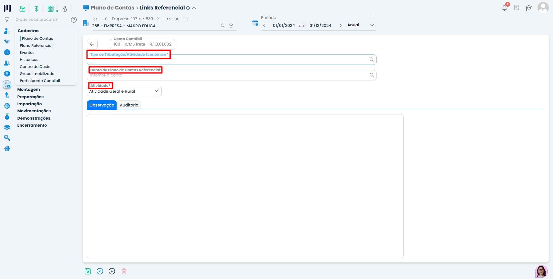
Task: Click the plus circle add icon
Action: click(x=112, y=271)
